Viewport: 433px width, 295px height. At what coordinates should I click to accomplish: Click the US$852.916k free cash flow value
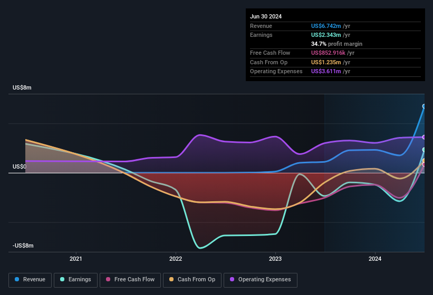point(328,53)
